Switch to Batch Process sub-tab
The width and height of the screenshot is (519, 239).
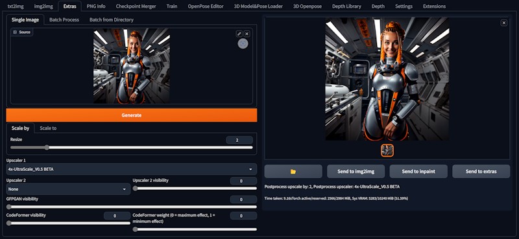click(64, 19)
